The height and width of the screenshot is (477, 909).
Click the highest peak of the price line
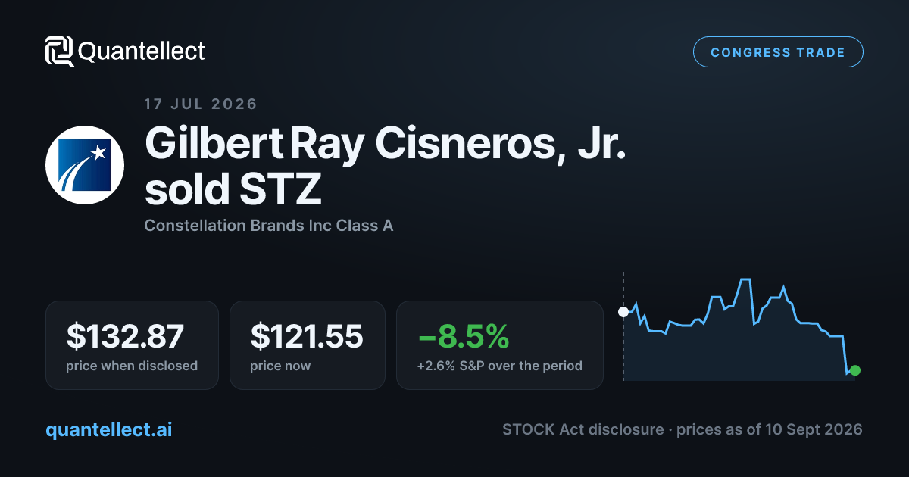point(745,280)
